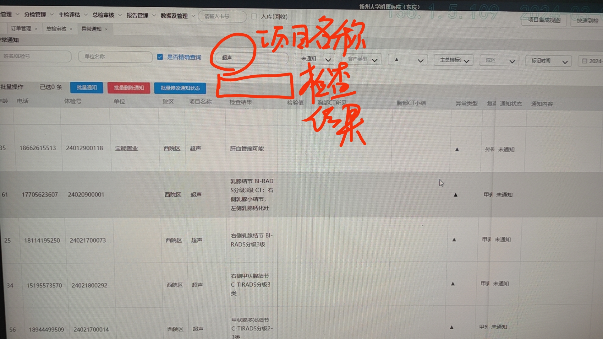Click exam number 24021700073
This screenshot has width=603, height=339.
coord(88,240)
